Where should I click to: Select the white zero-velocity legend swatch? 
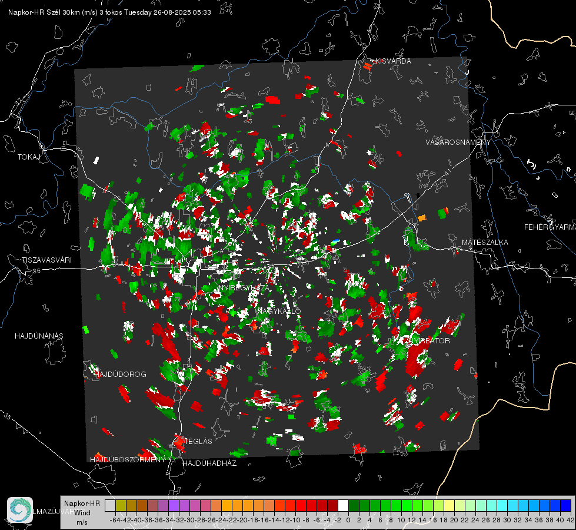(343, 505)
